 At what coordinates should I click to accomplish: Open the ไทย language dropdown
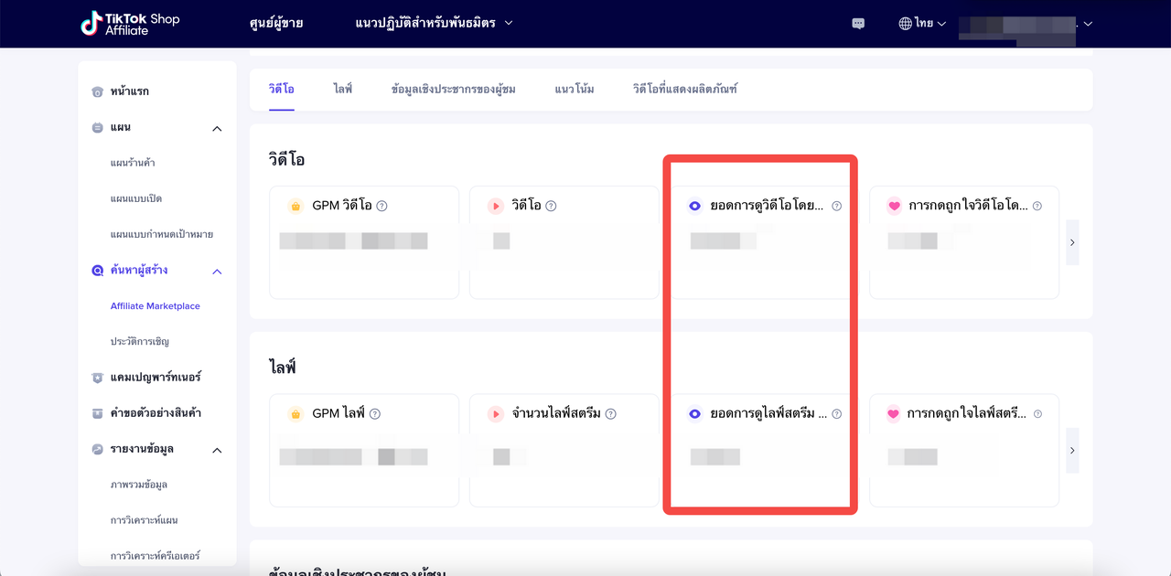(922, 24)
